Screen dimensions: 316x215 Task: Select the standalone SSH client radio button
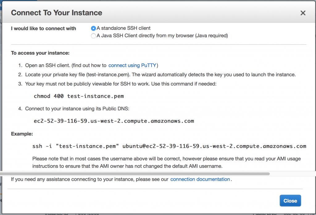tap(94, 28)
